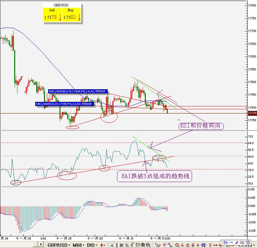The width and height of the screenshot is (257, 248).
Task: Click the 十一月.09 date label on time axis
Action: 95,239
